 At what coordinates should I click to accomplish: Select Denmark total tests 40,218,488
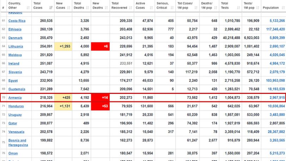[x=231, y=38]
